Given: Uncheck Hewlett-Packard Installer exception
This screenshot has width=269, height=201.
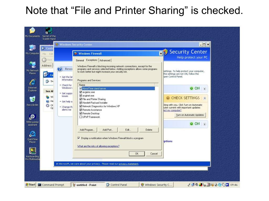Looking at the screenshot, I should click(81, 103).
